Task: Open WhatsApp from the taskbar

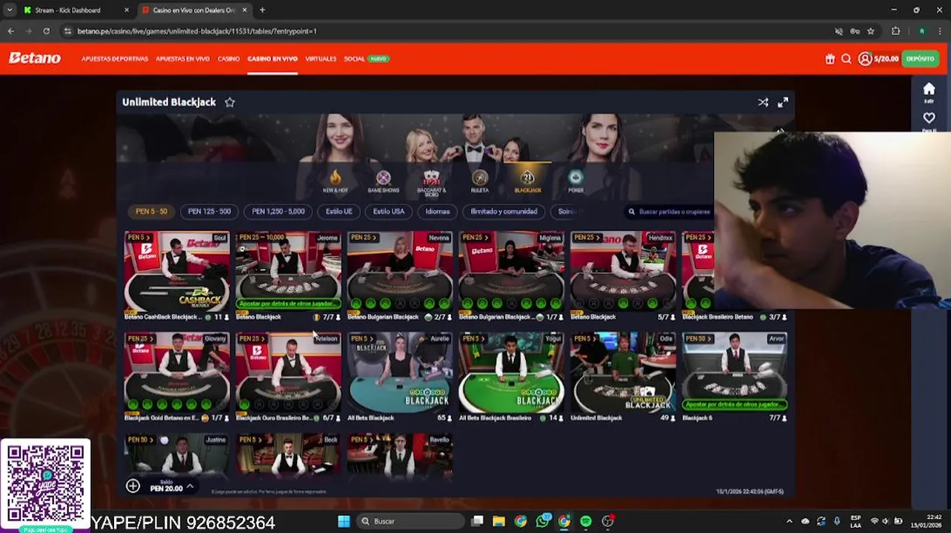Action: click(x=543, y=521)
